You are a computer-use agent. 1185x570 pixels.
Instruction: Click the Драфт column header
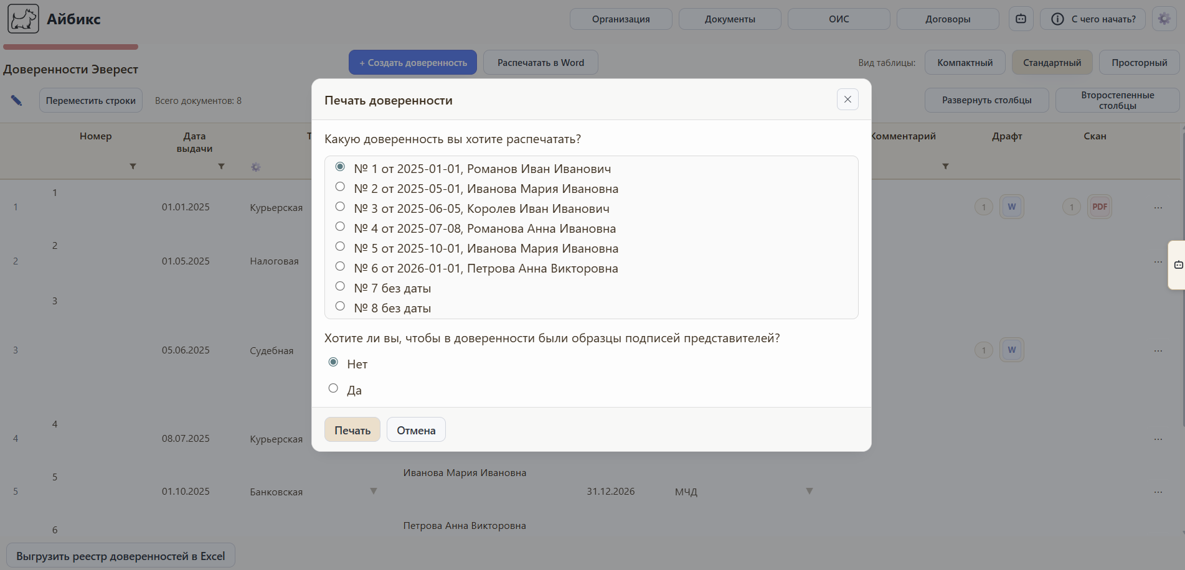point(1007,136)
